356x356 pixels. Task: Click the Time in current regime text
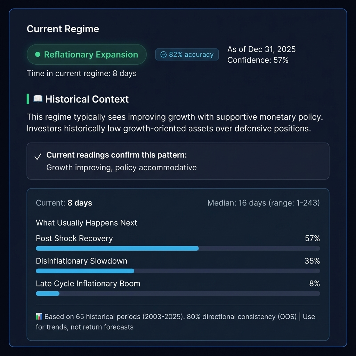click(82, 74)
